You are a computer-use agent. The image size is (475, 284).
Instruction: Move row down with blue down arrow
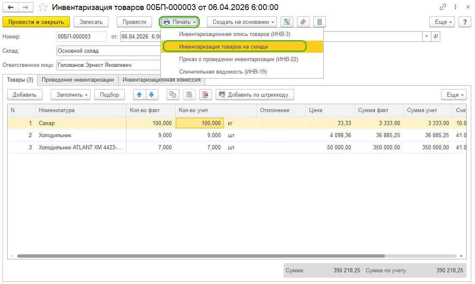pos(152,95)
